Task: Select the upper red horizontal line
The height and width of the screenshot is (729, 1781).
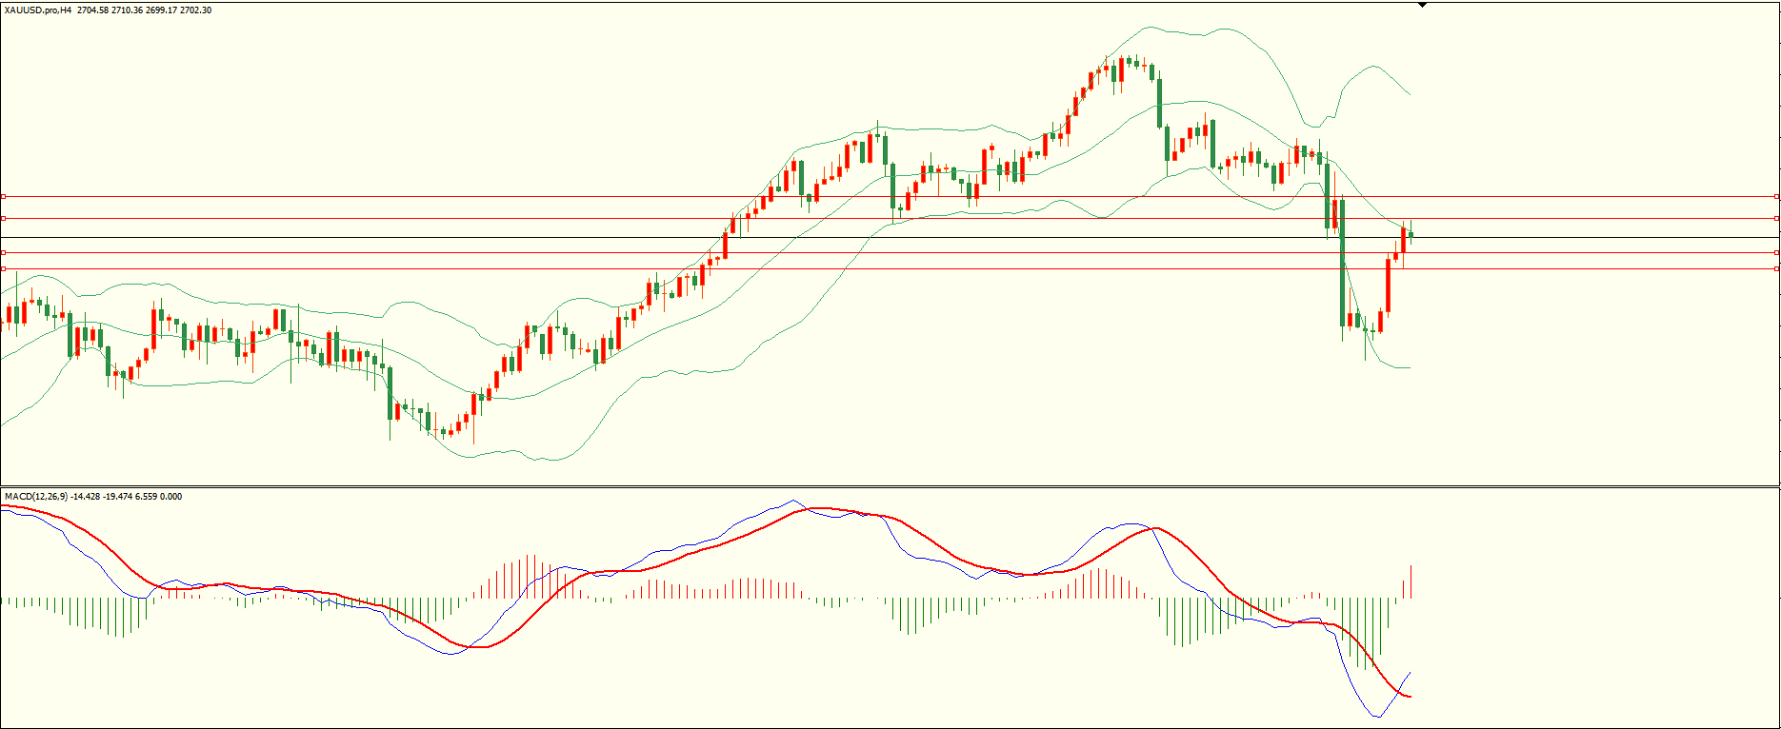Action: coord(890,196)
